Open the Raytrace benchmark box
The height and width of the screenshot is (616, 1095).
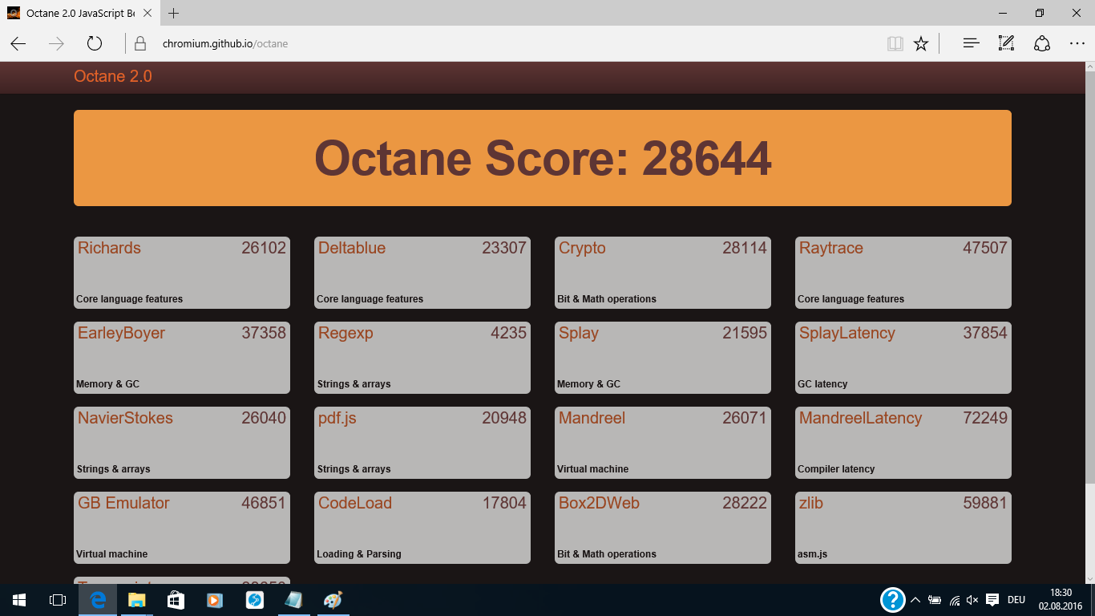coord(903,273)
